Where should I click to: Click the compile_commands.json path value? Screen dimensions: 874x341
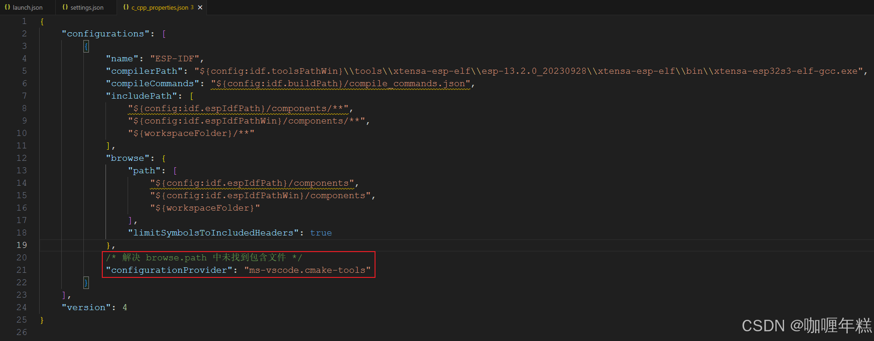pyautogui.click(x=340, y=83)
